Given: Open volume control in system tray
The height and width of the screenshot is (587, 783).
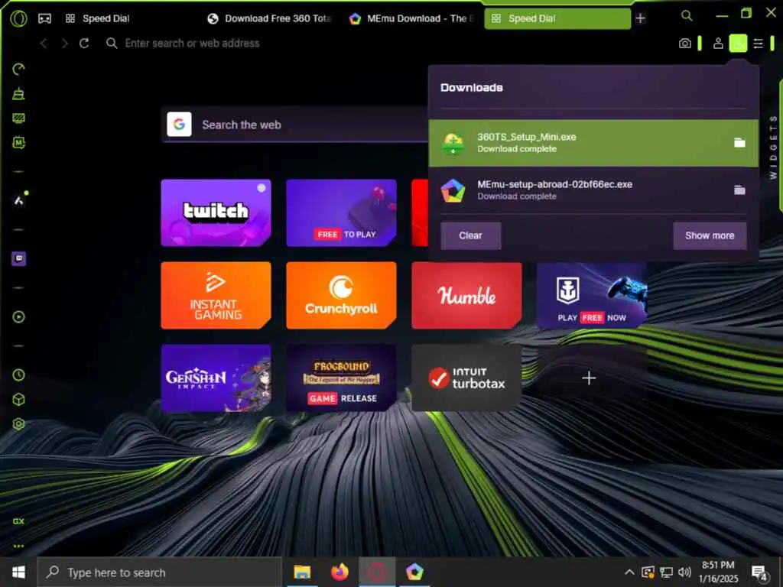Looking at the screenshot, I should pyautogui.click(x=684, y=572).
